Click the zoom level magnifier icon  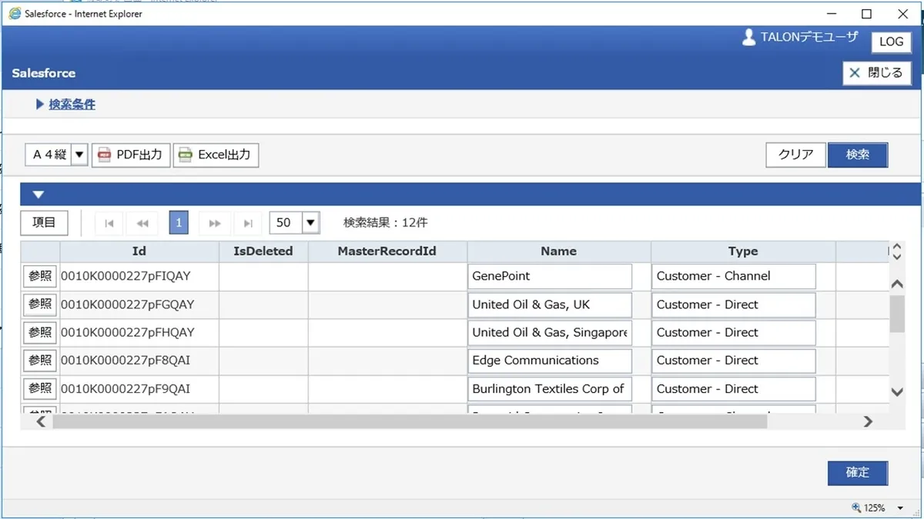[x=855, y=508]
